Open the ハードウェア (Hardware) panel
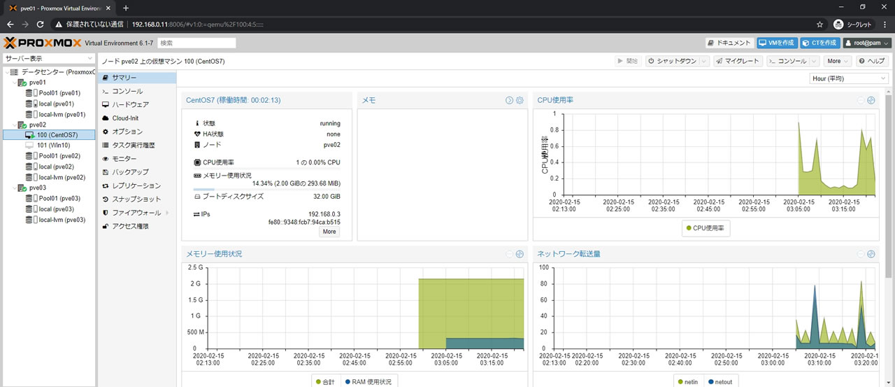This screenshot has height=387, width=895. click(130, 104)
